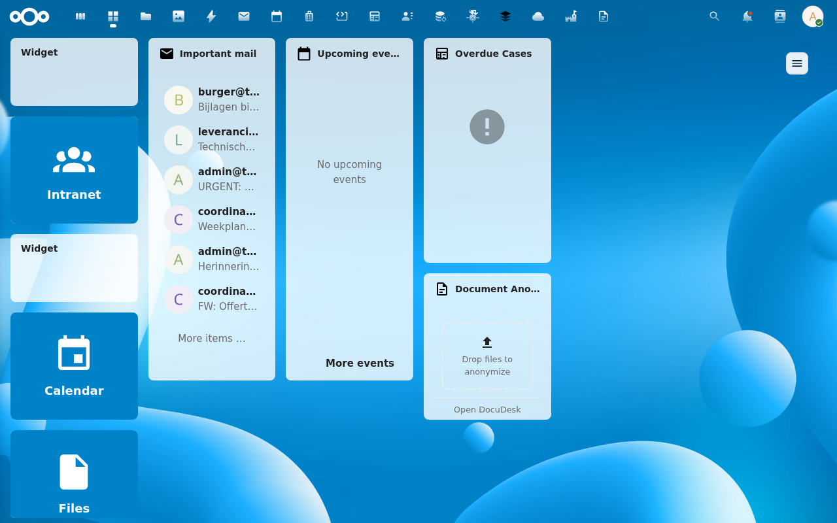Open the Photos app icon

click(x=179, y=16)
